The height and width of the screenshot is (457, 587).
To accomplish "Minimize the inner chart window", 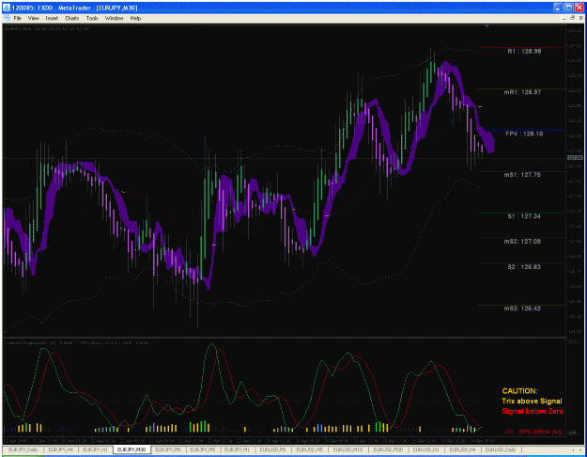I will pos(564,18).
